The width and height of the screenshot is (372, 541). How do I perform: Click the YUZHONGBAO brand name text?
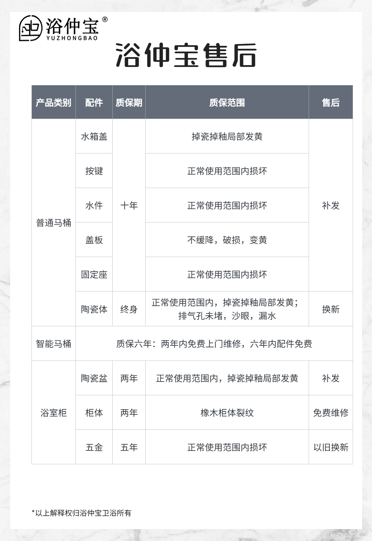click(72, 38)
